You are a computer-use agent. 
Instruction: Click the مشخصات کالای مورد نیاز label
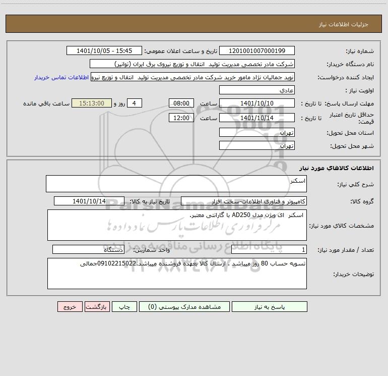coord(342,226)
